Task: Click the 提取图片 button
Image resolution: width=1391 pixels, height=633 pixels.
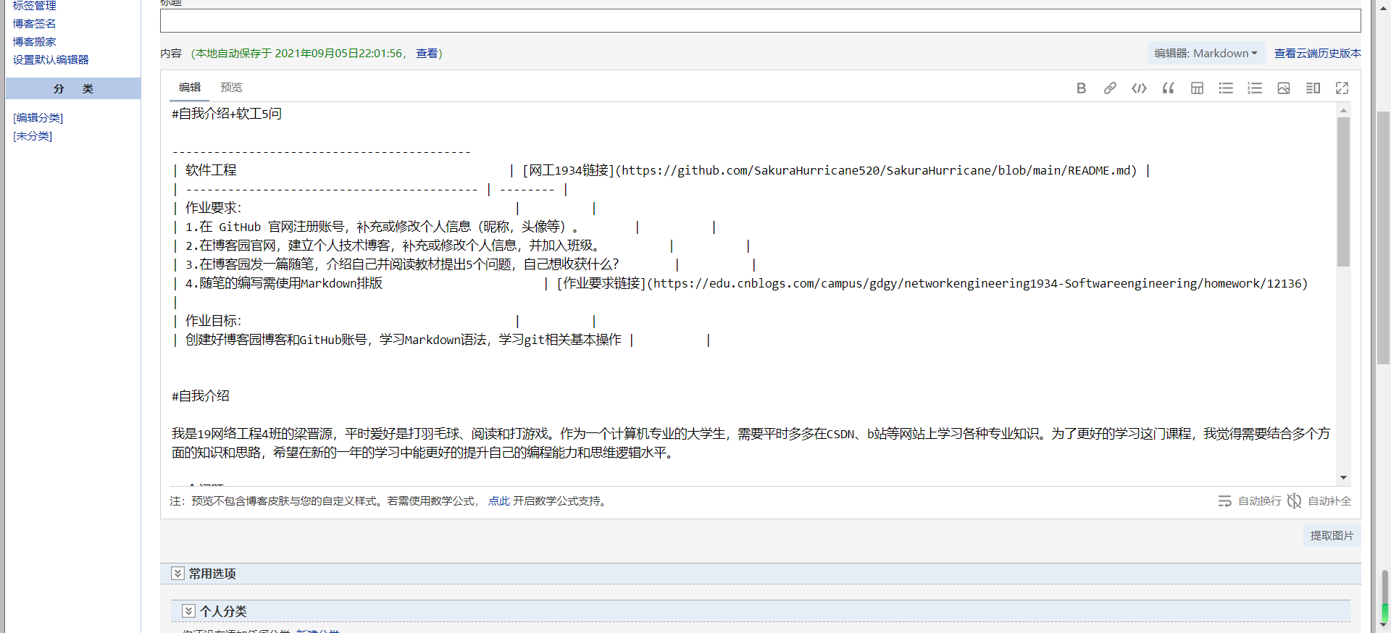Action: (1332, 535)
